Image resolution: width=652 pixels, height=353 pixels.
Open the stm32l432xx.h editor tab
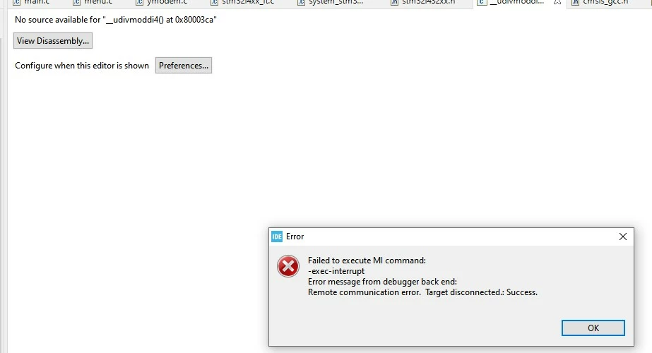click(x=424, y=3)
